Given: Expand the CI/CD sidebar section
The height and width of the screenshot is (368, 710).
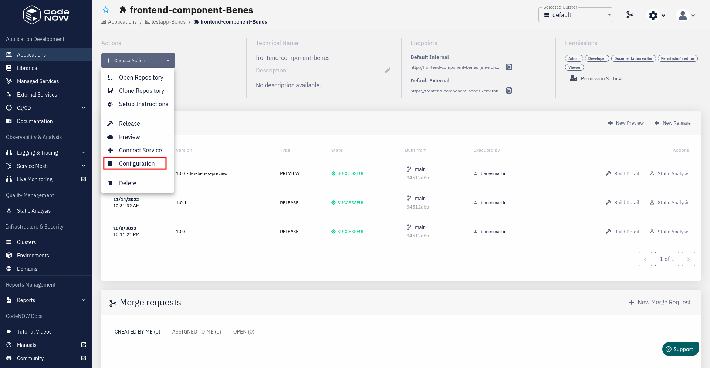Looking at the screenshot, I should click(x=46, y=108).
